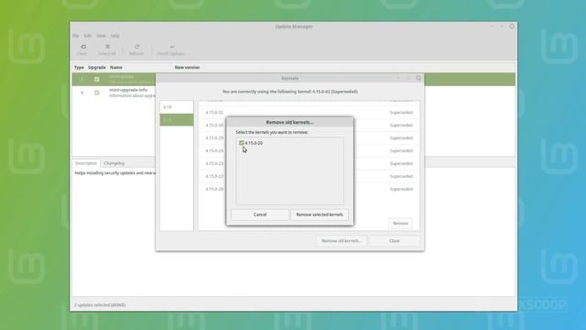Open the Edit menu in Update Manager
Screen dimensions: 586x330
pos(88,36)
